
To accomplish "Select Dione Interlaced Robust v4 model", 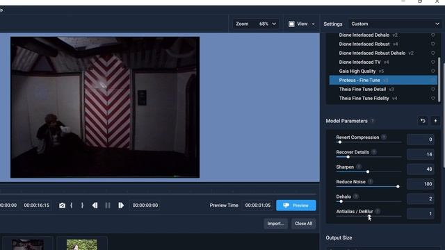I will [383, 44].
